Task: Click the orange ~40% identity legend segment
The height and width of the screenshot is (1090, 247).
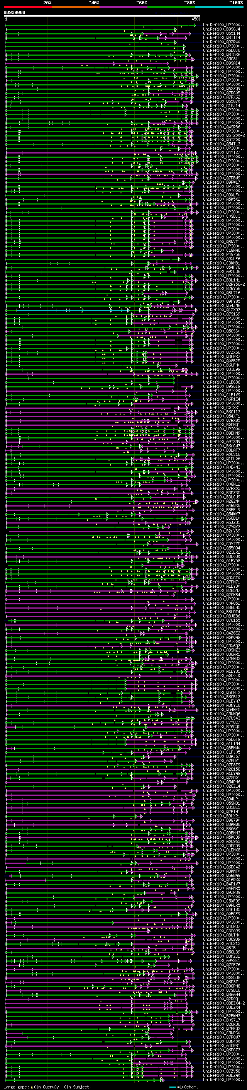Action: [76, 7]
